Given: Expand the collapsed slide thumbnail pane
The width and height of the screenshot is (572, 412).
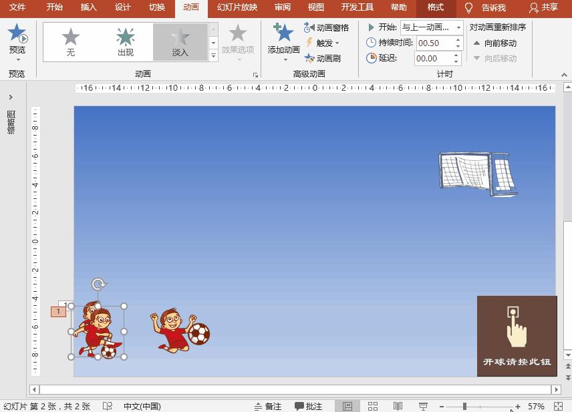Looking at the screenshot, I should click(10, 96).
